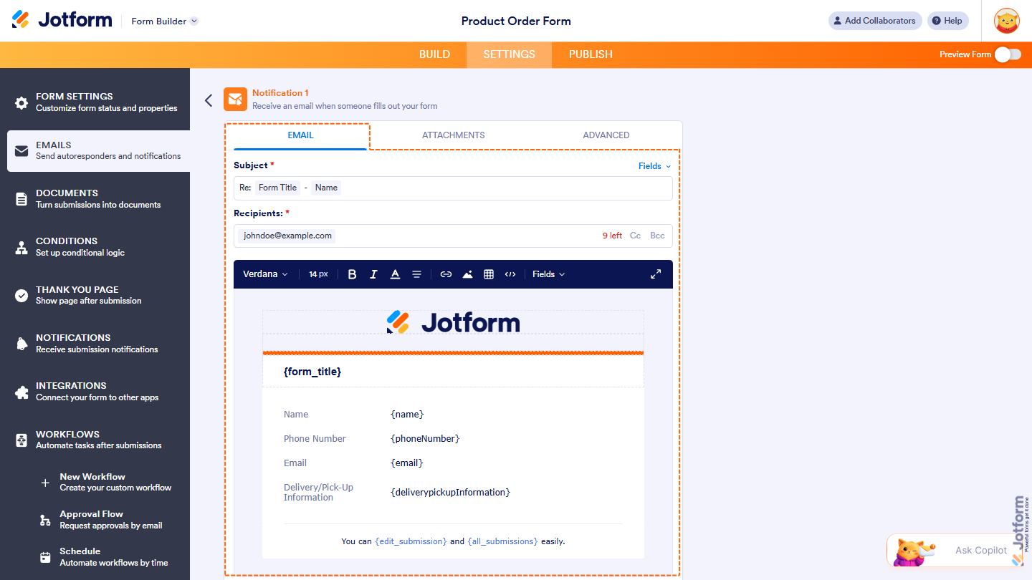Image resolution: width=1032 pixels, height=580 pixels.
Task: Click the New Workflow plus icon
Action: point(45,483)
